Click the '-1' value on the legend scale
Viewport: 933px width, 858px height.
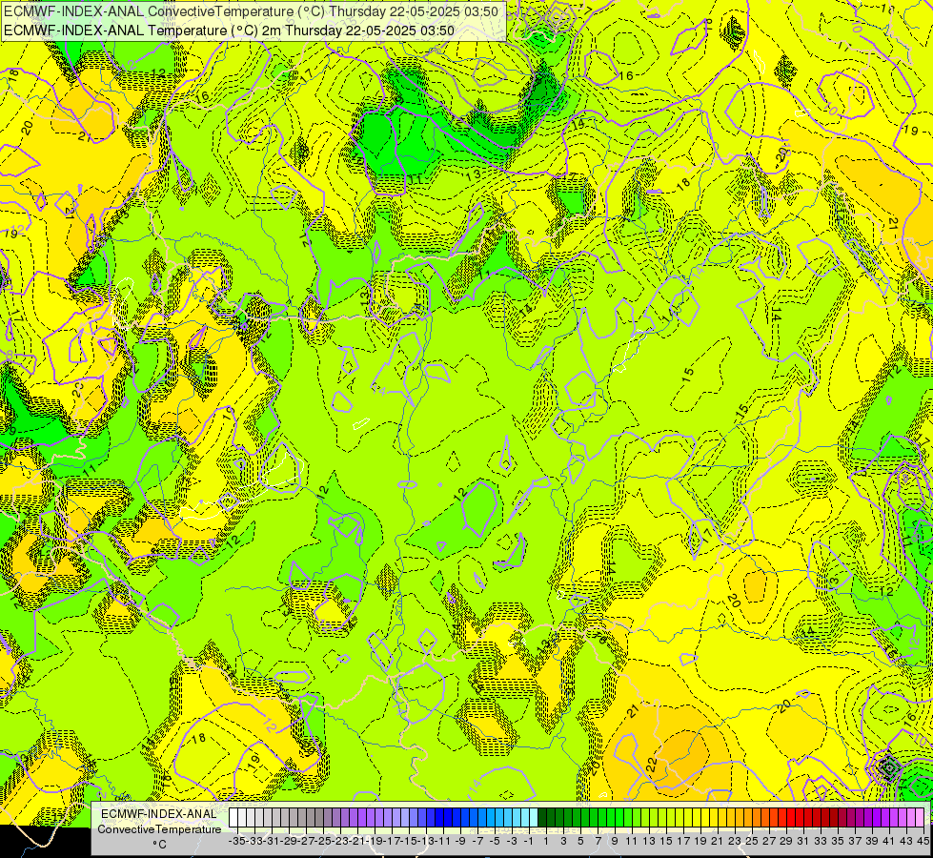coord(529,841)
